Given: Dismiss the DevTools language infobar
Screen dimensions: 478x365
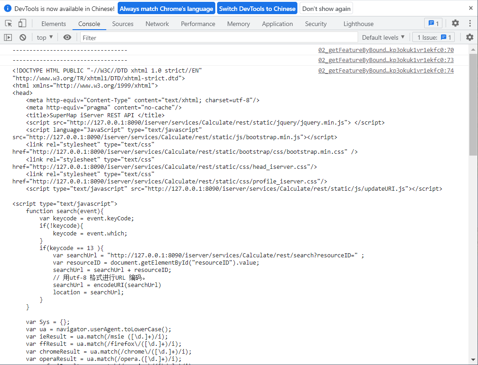Looking at the screenshot, I should [x=471, y=8].
